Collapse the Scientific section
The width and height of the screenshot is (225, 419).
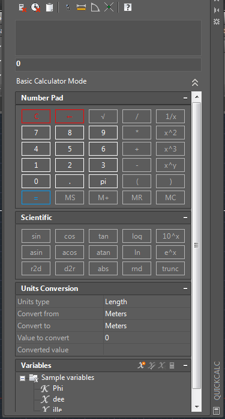[185, 218]
